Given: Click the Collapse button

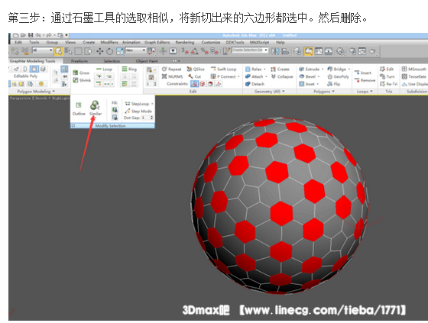Looking at the screenshot, I should tap(282, 76).
